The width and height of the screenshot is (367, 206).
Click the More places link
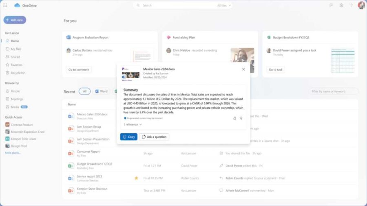(13, 153)
